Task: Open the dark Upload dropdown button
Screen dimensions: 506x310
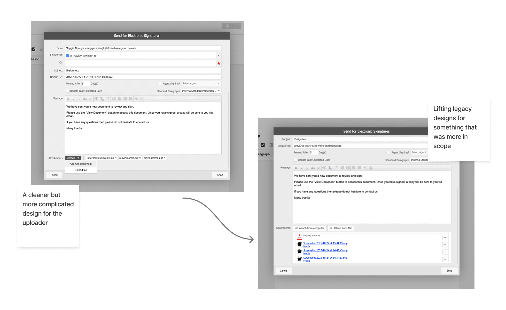Action: pos(73,158)
